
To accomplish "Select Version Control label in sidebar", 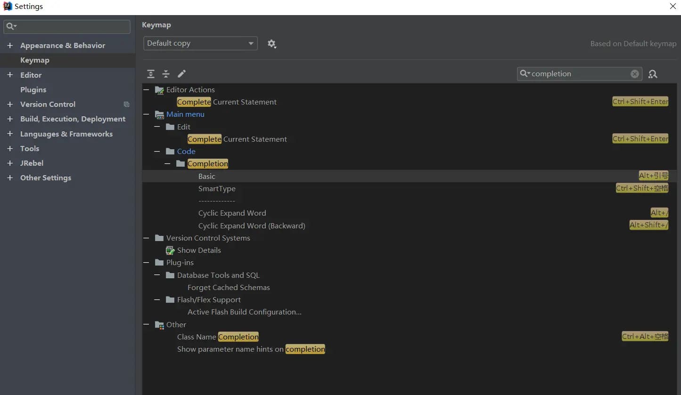I will [48, 105].
